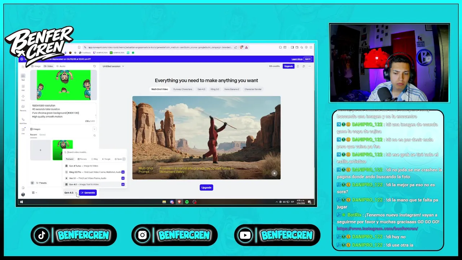Show more model provider filters arrow

(124, 159)
